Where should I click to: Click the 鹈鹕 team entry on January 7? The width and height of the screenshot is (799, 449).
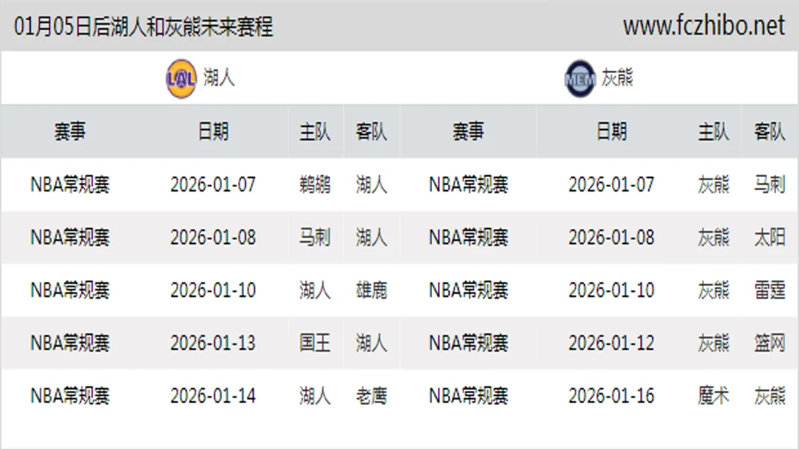click(x=314, y=186)
